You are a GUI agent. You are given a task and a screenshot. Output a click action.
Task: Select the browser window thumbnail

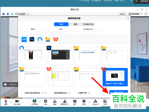click(x=33, y=56)
